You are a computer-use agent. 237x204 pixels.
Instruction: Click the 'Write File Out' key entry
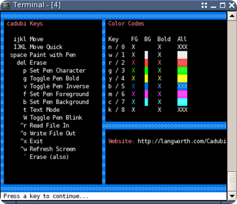click(x=48, y=133)
